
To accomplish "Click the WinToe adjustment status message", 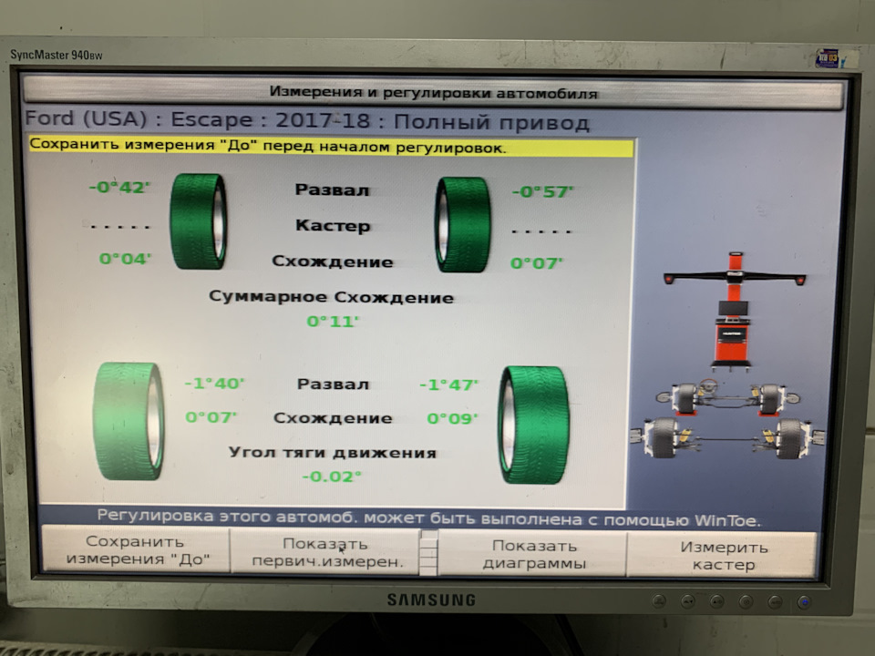I will coord(428,518).
